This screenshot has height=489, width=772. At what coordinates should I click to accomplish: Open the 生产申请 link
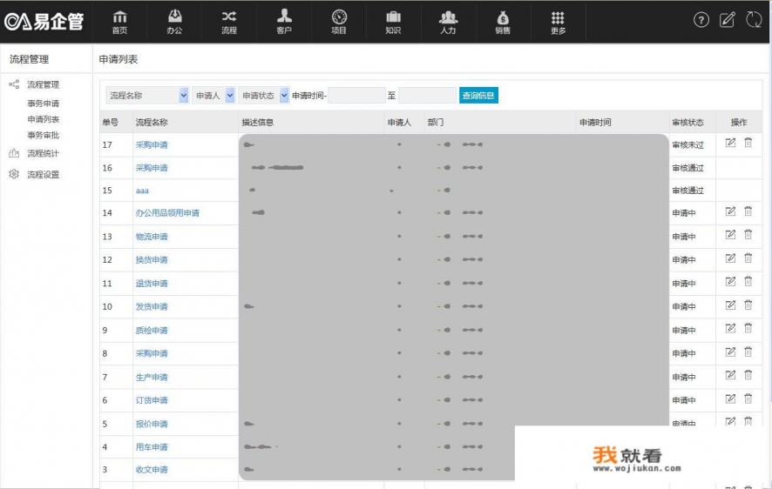point(152,377)
